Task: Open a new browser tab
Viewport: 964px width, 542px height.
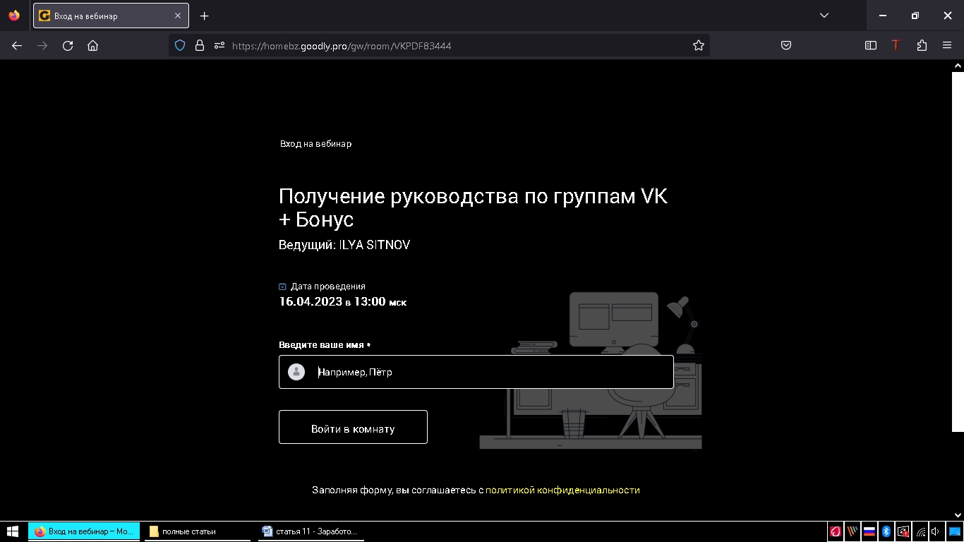Action: coord(204,16)
